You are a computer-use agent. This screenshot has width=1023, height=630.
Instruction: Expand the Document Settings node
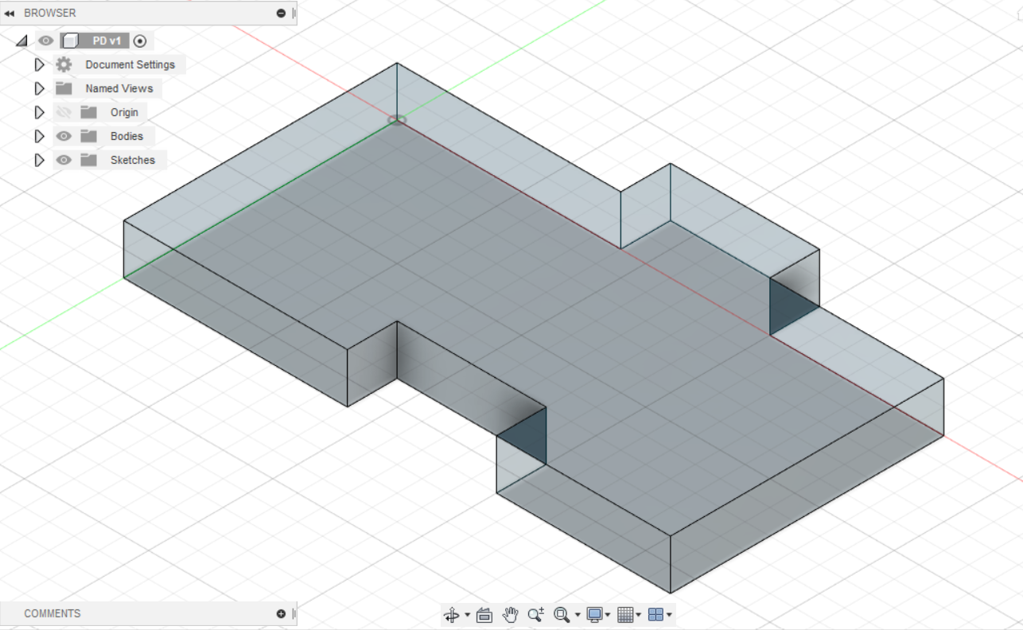click(39, 64)
